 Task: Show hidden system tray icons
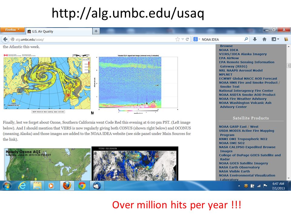239,186
